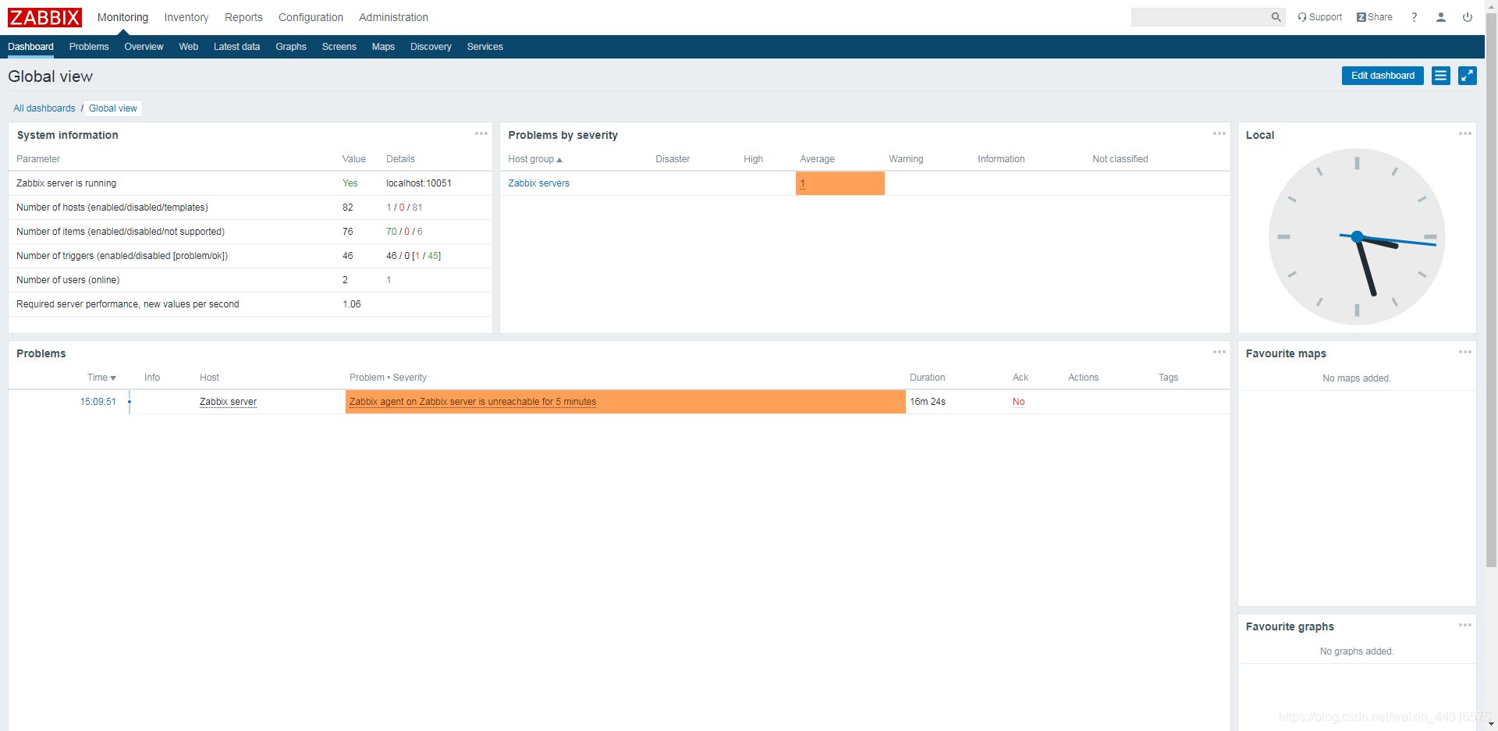Click the All dashboards breadcrumb link

click(x=44, y=108)
